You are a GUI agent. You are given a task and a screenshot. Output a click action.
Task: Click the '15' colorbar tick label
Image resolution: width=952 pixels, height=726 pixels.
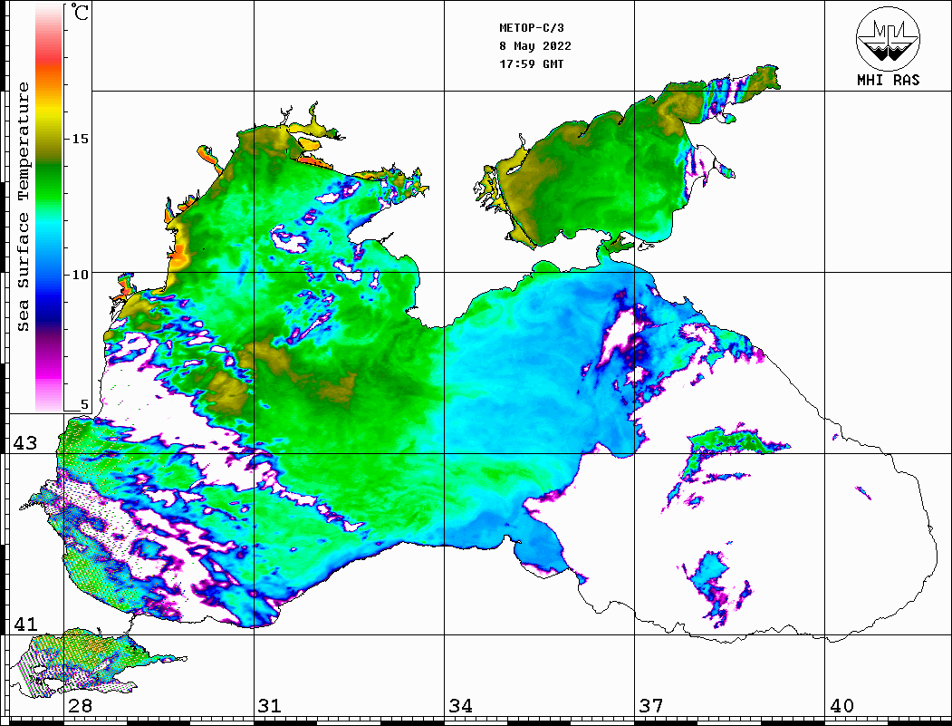tap(80, 139)
